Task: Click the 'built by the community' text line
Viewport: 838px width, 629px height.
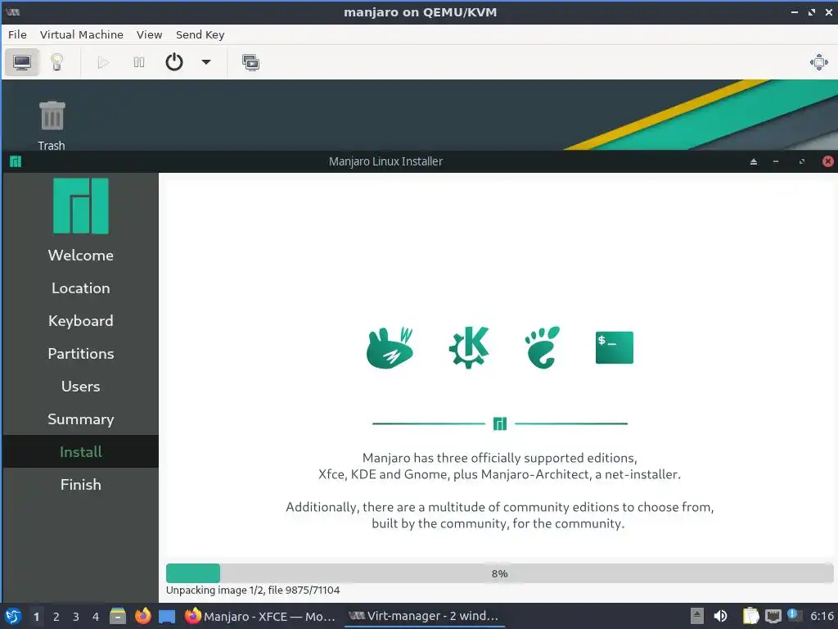Action: tap(498, 523)
